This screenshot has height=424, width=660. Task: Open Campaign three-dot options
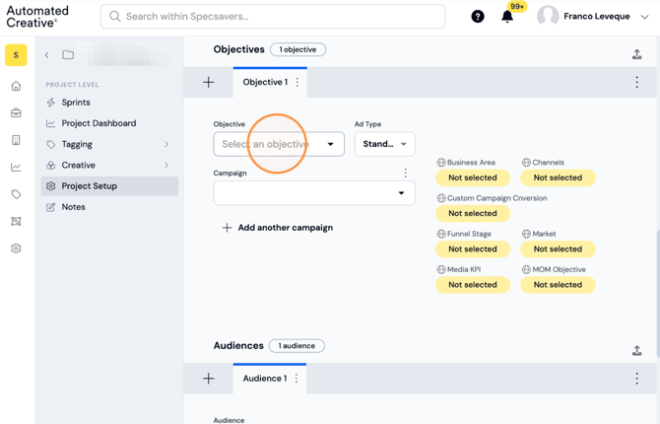click(x=405, y=173)
